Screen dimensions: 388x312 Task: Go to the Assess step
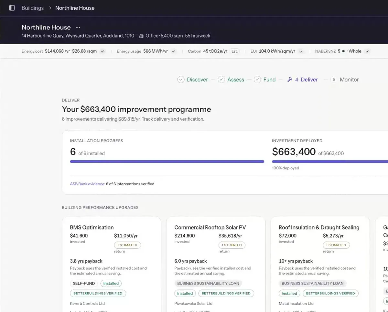click(x=236, y=80)
